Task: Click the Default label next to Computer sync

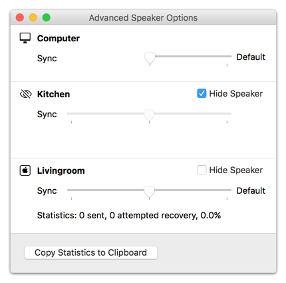Action: pyautogui.click(x=251, y=57)
